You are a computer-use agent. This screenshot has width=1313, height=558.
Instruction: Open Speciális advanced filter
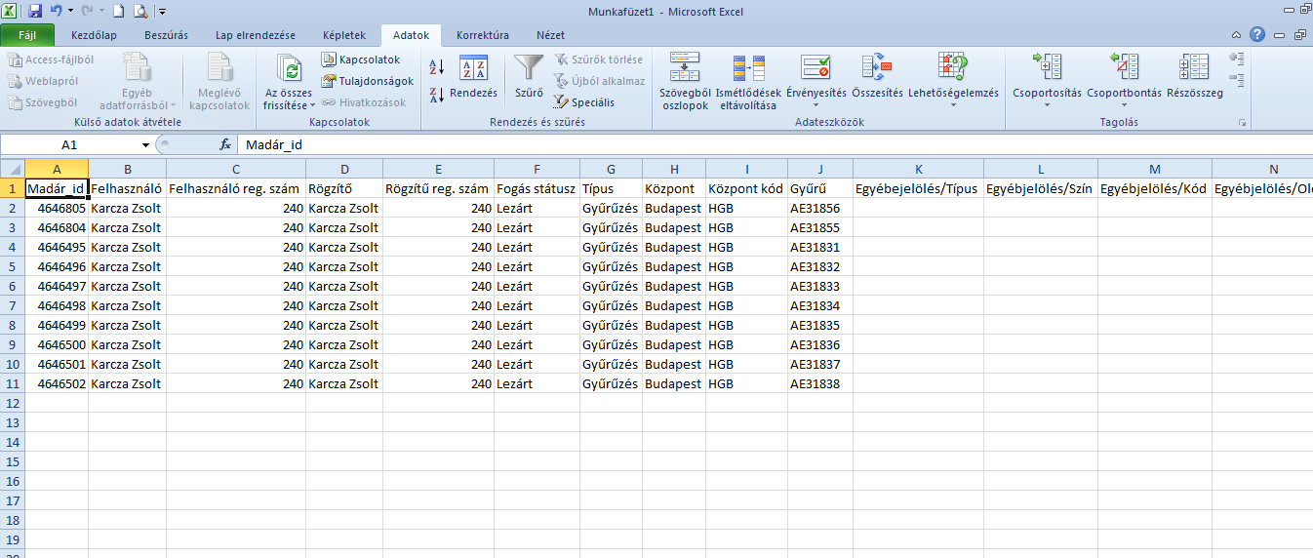point(584,102)
